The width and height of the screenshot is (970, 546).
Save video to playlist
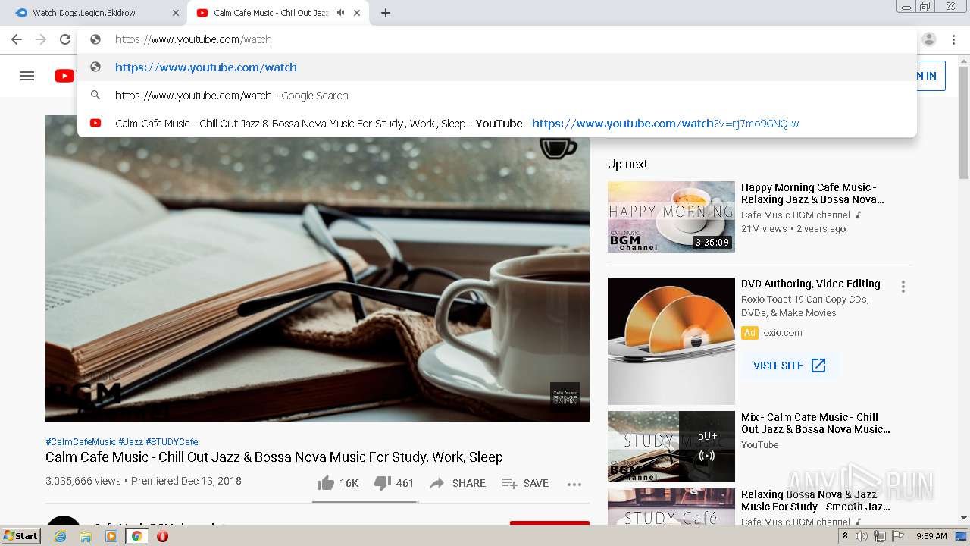point(525,483)
